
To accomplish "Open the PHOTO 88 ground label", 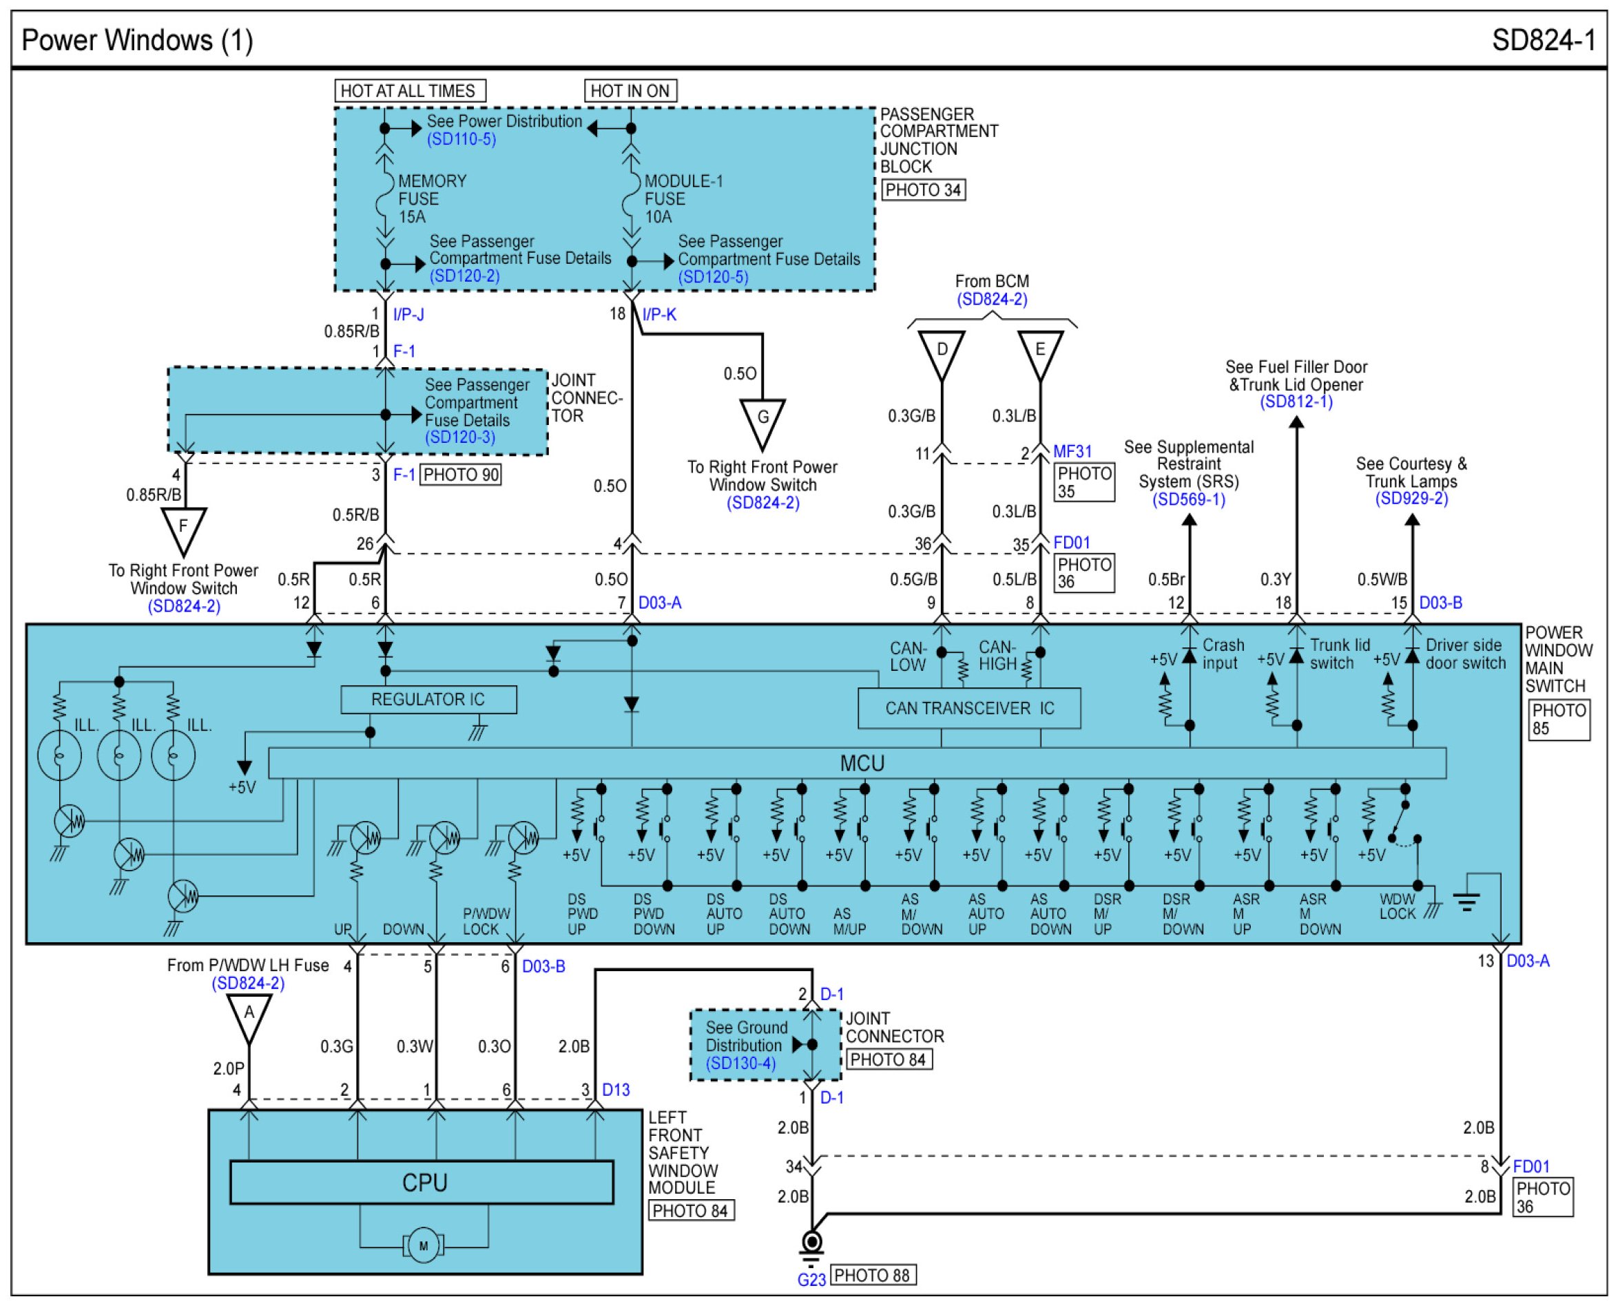I will [x=873, y=1275].
